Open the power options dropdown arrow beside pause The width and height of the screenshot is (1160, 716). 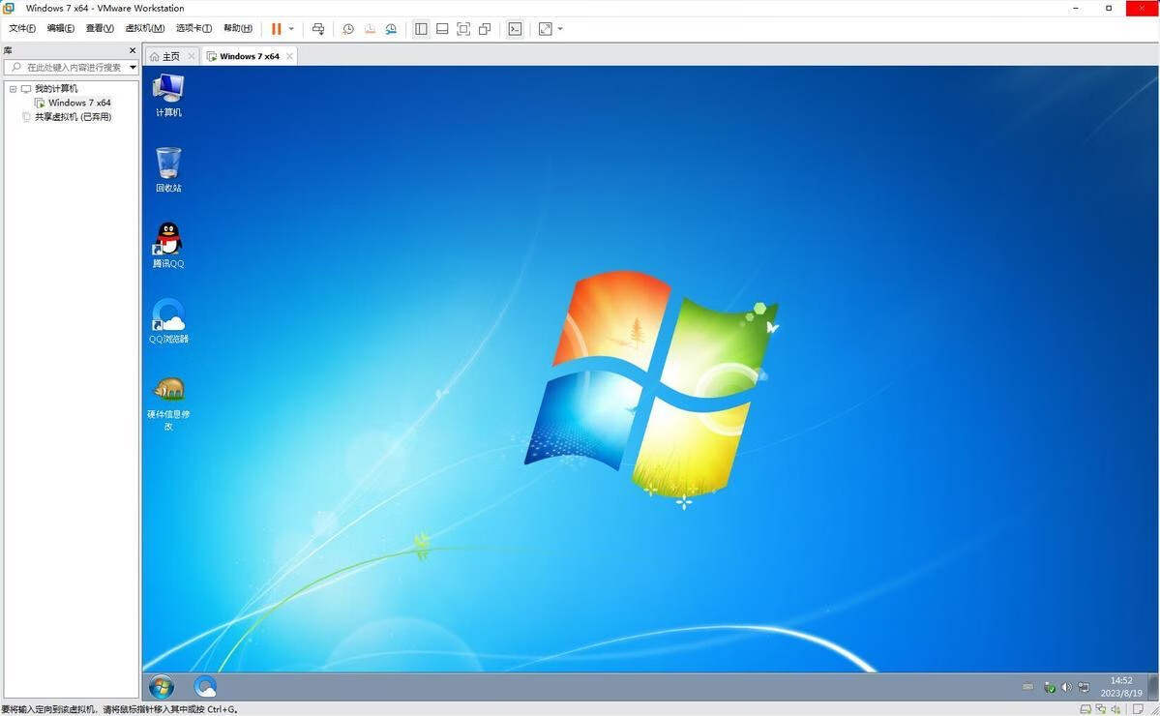click(291, 29)
